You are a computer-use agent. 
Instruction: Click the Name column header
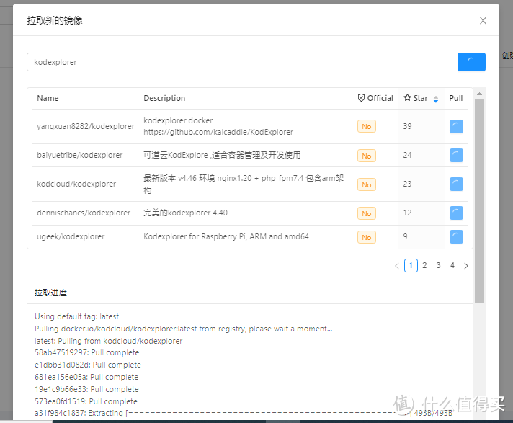pyautogui.click(x=48, y=98)
